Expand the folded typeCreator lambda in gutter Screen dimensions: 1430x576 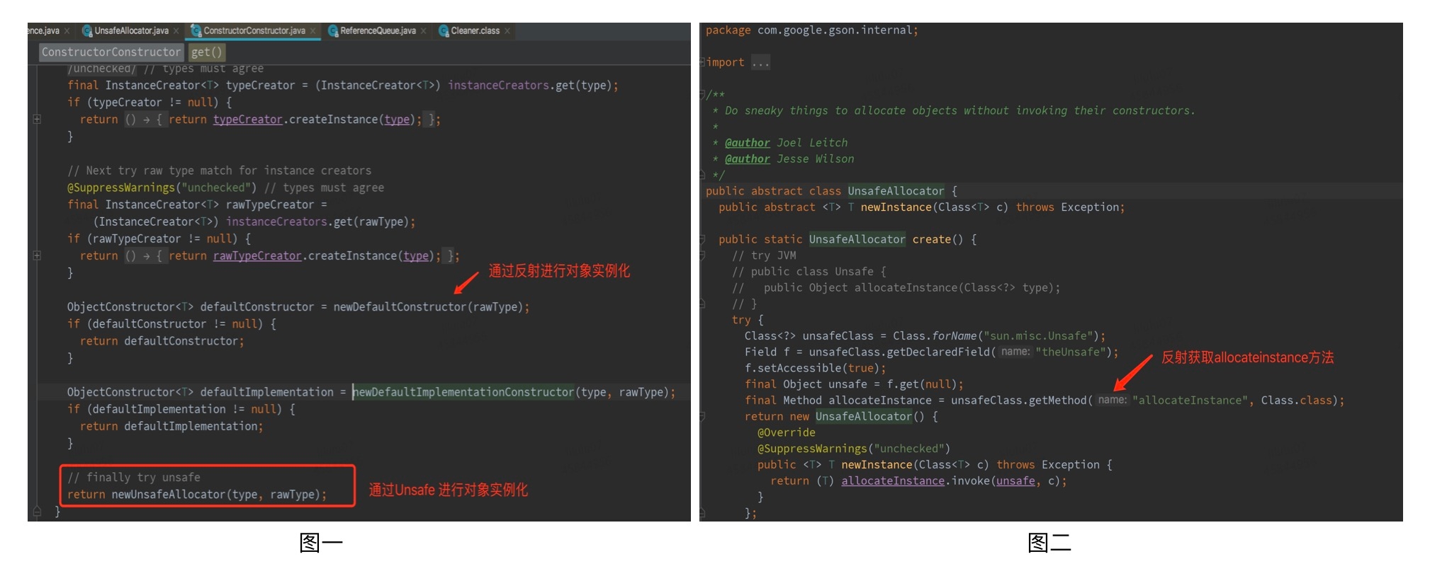[37, 120]
